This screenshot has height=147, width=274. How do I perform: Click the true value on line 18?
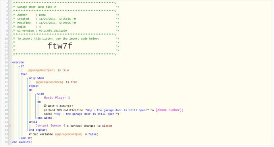(x=66, y=70)
